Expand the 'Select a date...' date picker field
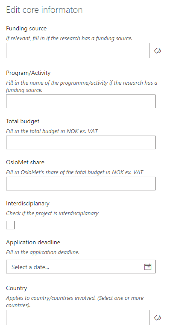 point(81,267)
